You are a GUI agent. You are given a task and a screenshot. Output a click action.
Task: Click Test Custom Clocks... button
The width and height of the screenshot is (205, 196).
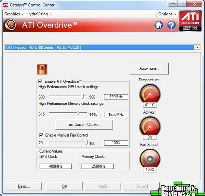pos(84,125)
